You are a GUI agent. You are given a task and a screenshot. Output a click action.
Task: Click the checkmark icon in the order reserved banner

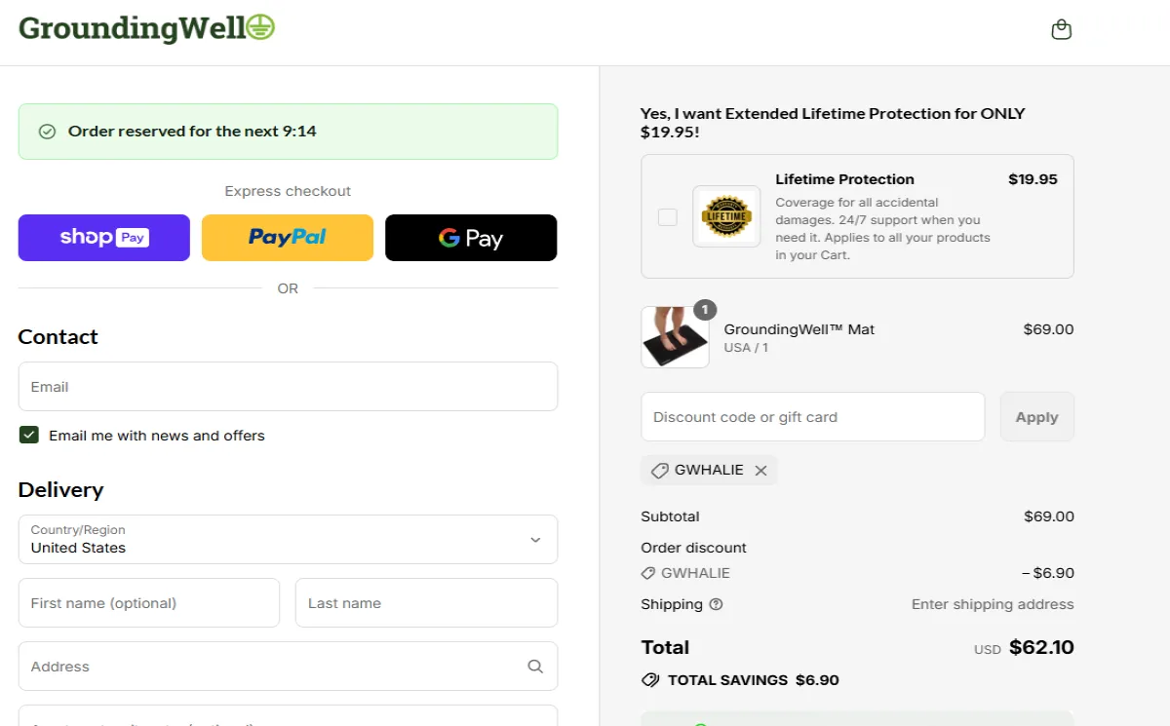pos(47,131)
